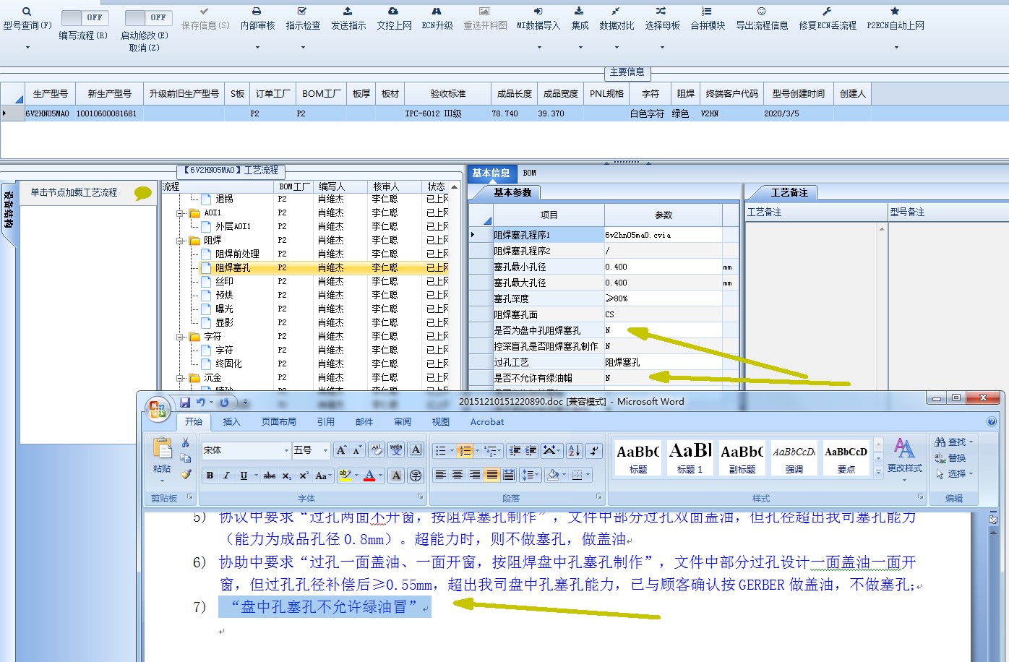Open the 插入 ribbon tab
The height and width of the screenshot is (662, 1009).
[x=231, y=421]
